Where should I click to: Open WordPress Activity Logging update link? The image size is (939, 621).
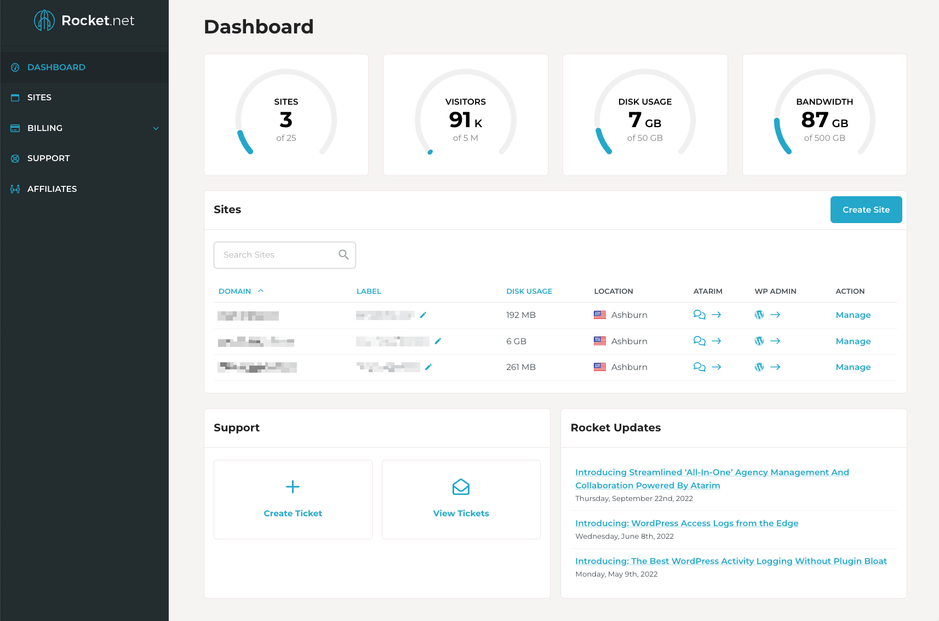tap(731, 561)
